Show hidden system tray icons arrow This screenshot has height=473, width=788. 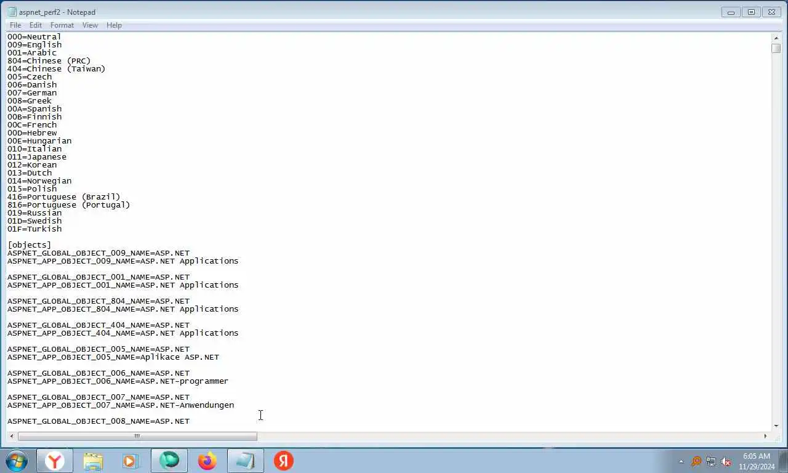coord(681,461)
